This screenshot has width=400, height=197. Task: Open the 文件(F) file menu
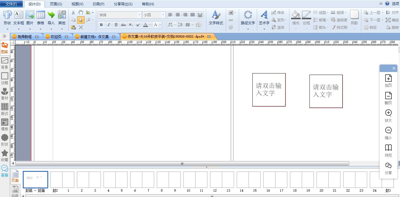(11, 4)
